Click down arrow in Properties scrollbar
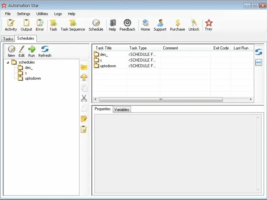 click(258, 190)
